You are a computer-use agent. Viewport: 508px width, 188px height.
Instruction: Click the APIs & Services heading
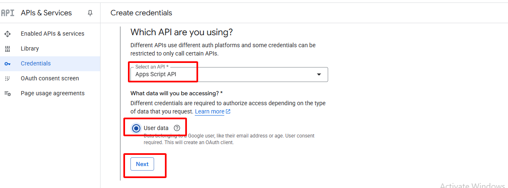[x=46, y=13]
